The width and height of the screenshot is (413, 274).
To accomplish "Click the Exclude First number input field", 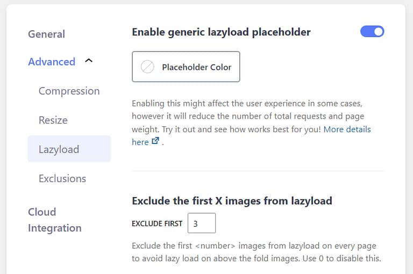I will [x=202, y=223].
